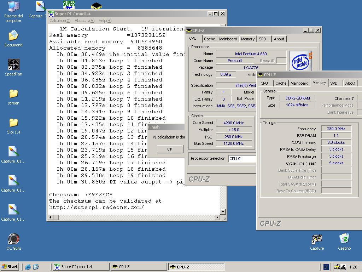Click the Super PI vertical scrollbar down arrow
The image size is (362, 272).
point(223,211)
